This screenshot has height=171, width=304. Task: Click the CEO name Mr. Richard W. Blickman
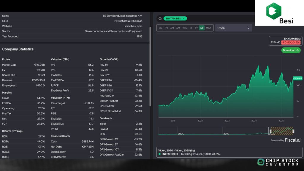(x=128, y=21)
